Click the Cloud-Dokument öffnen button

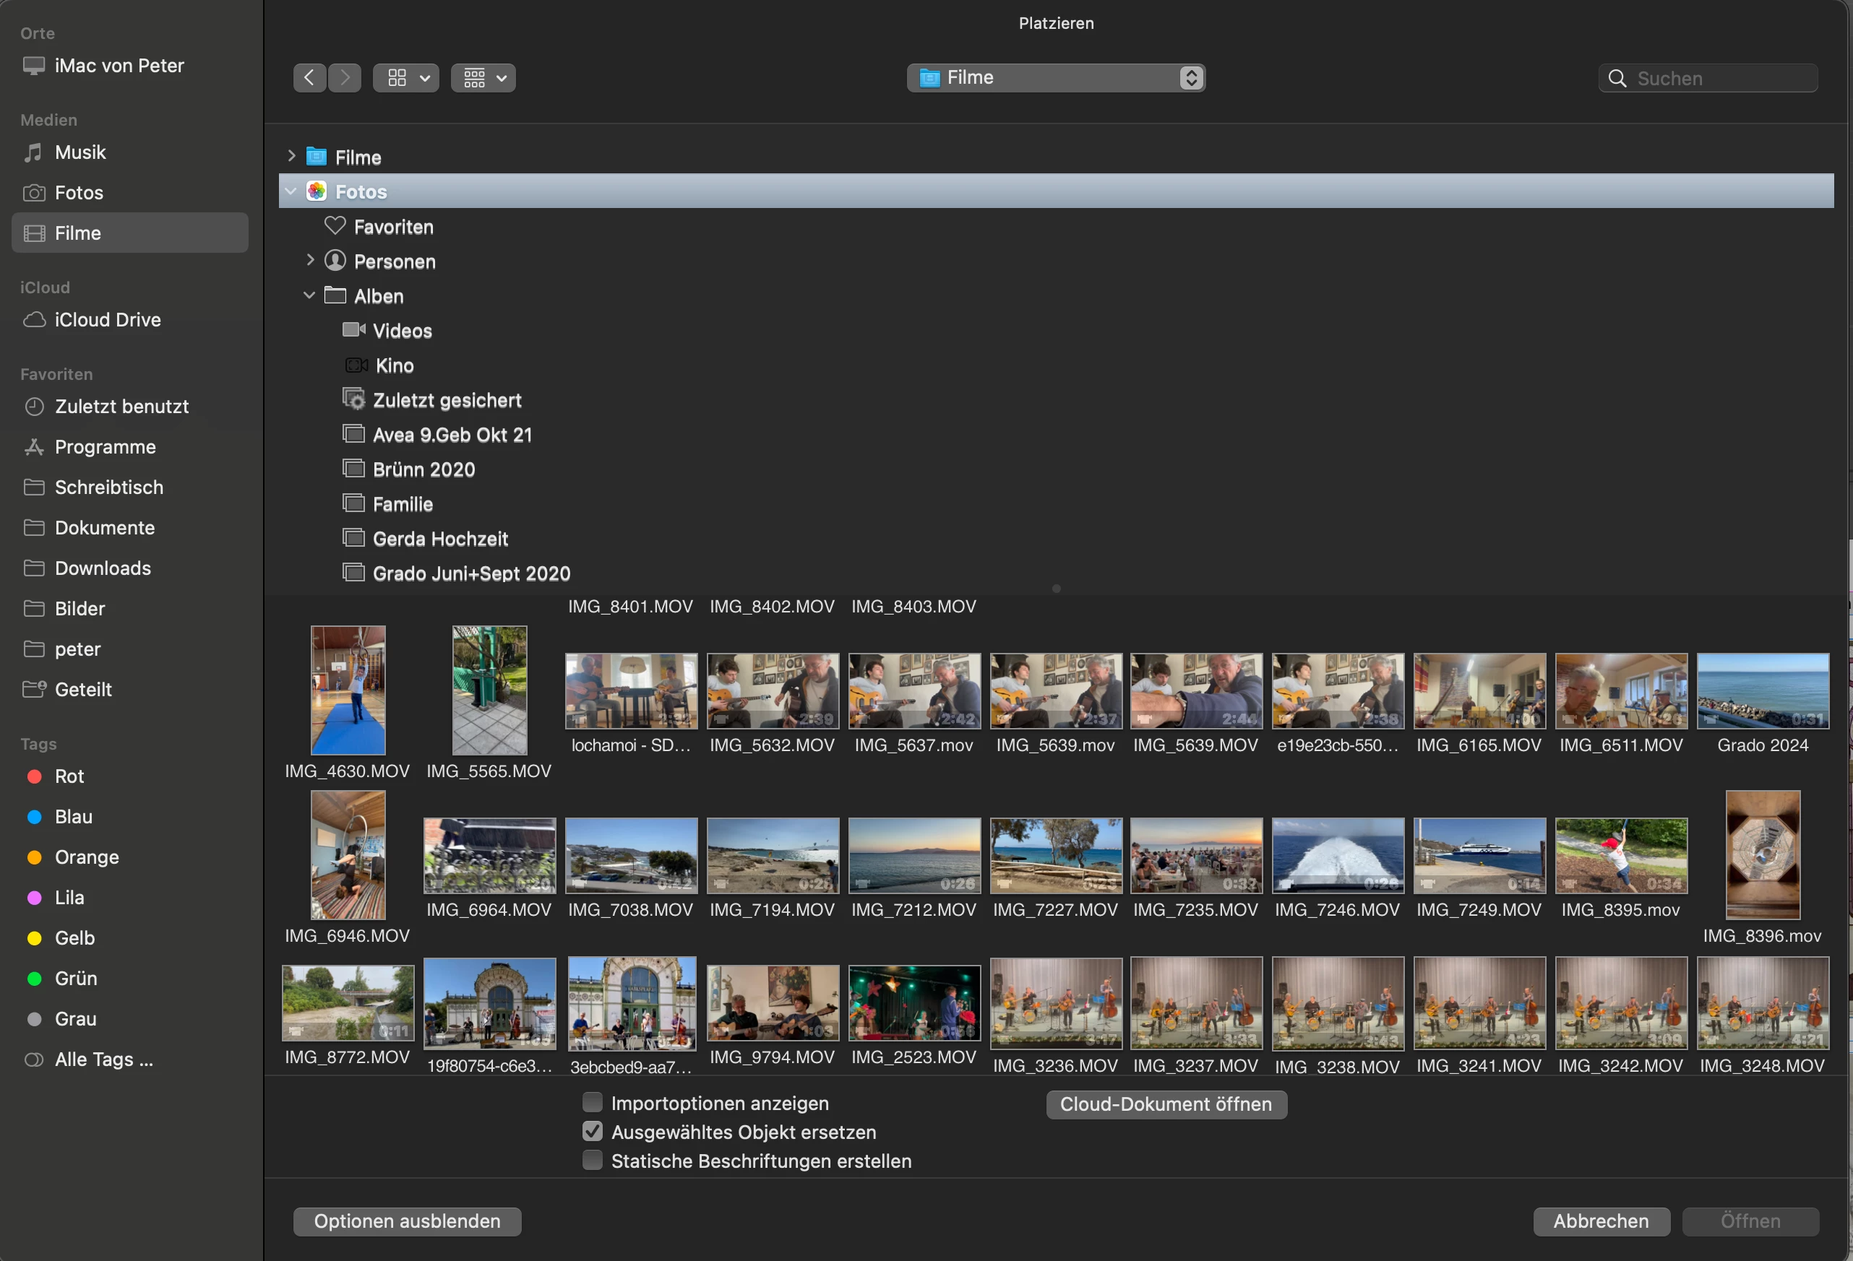pos(1166,1104)
